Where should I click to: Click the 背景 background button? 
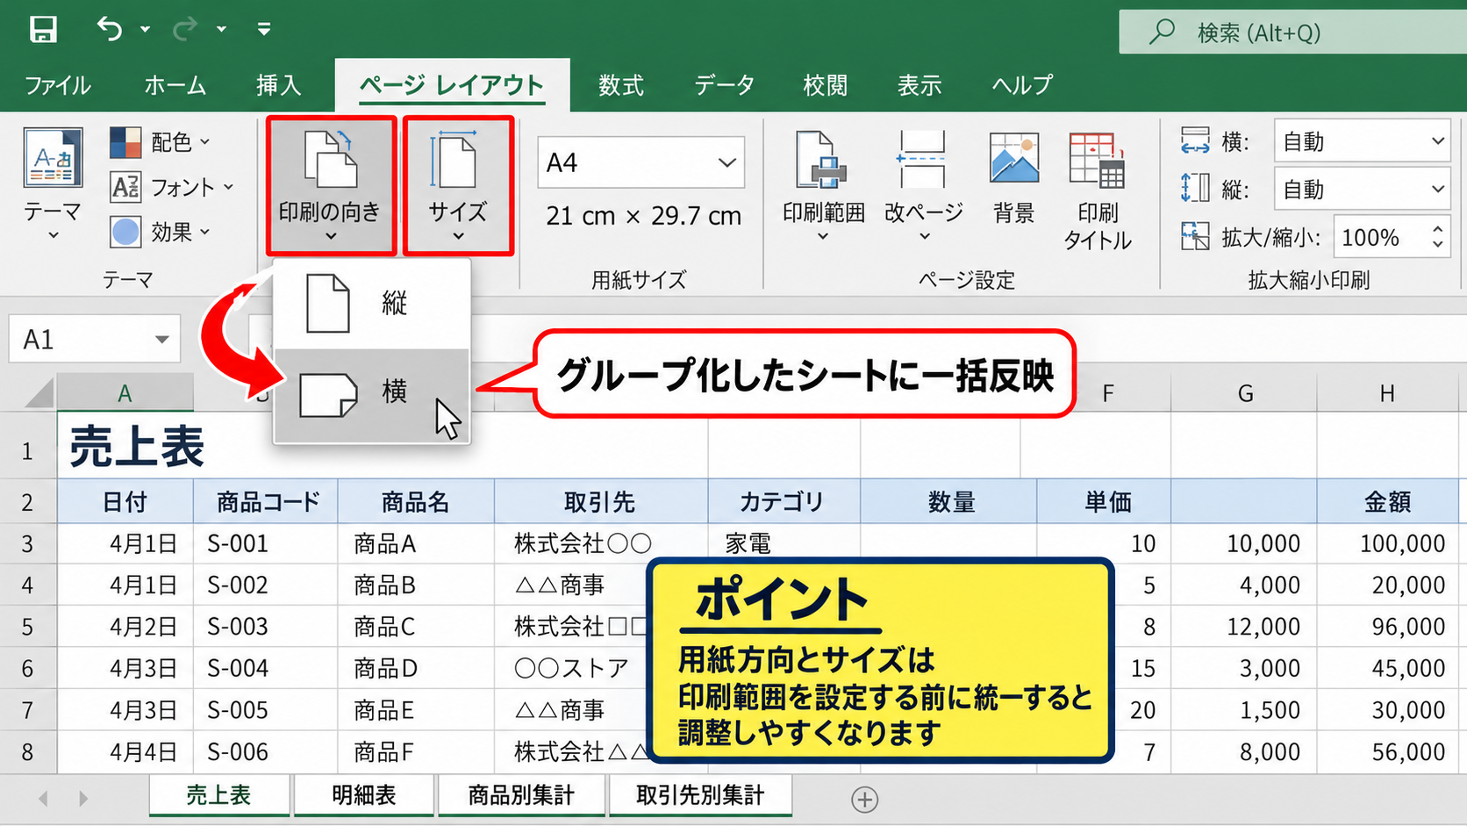(x=1013, y=180)
